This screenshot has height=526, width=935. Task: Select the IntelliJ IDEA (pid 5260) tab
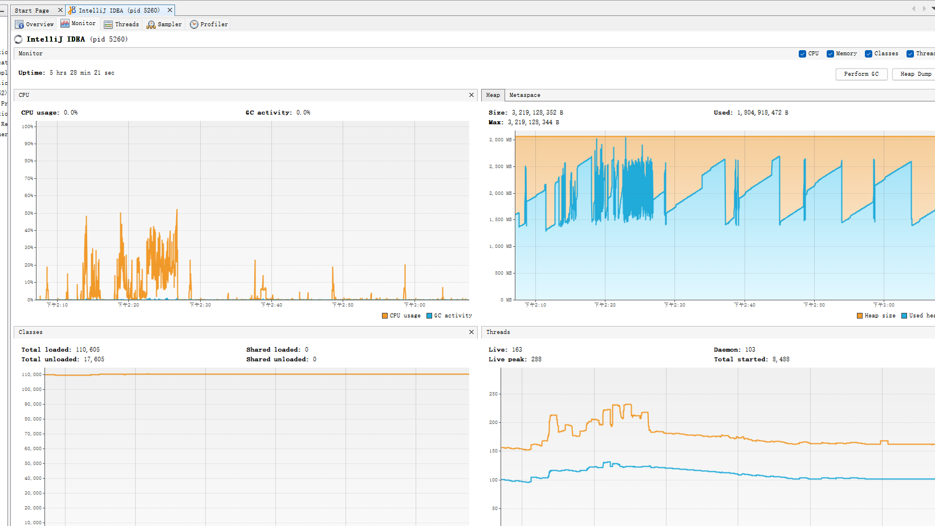(119, 10)
